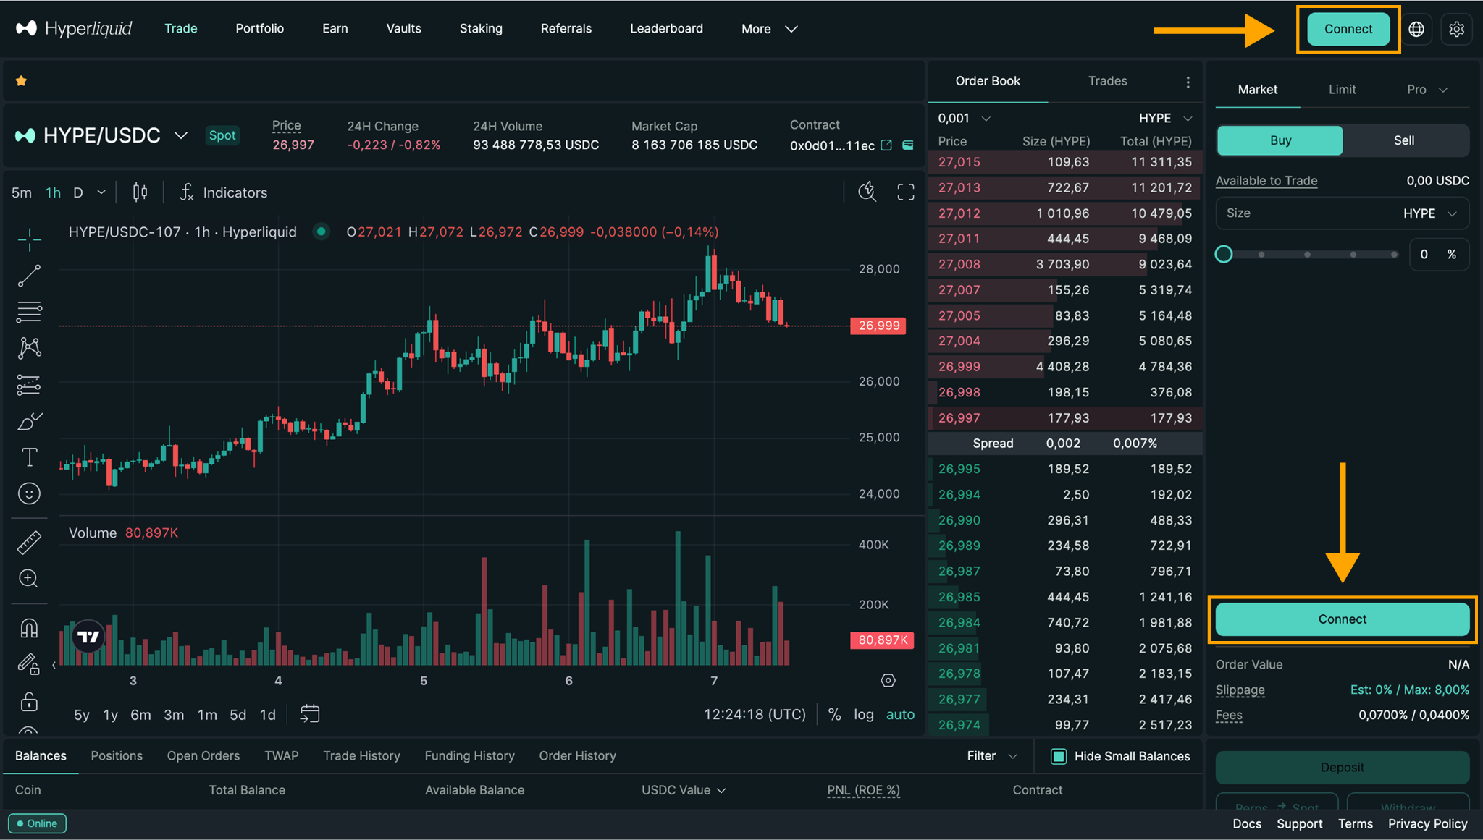This screenshot has width=1483, height=840.
Task: Open the Support link
Action: click(1299, 823)
